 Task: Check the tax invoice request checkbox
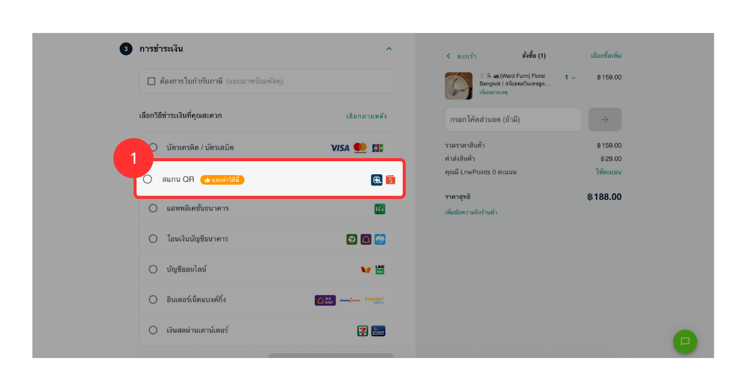pyautogui.click(x=151, y=82)
